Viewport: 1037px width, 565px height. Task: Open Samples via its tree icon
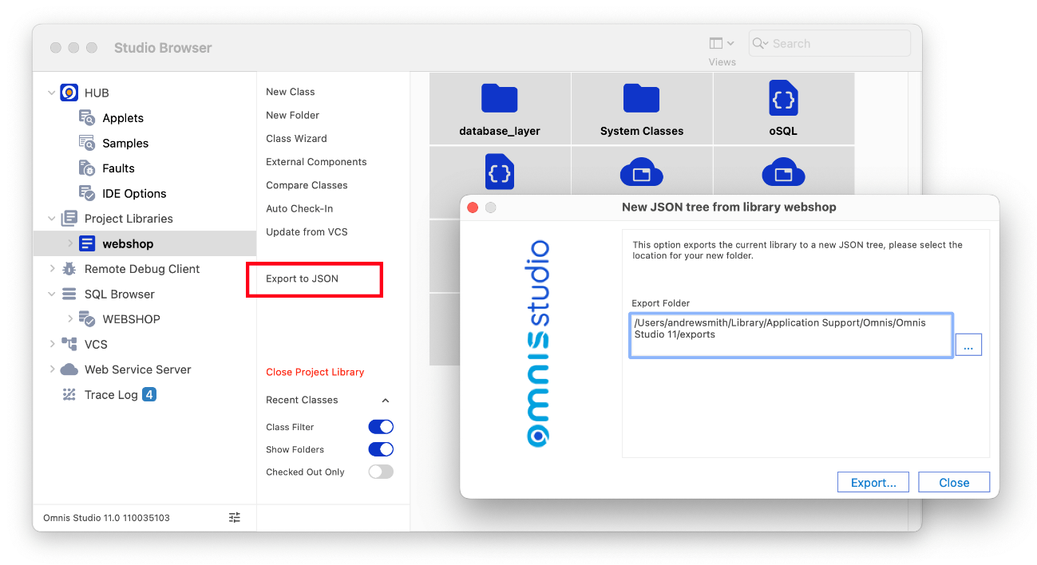tap(87, 143)
